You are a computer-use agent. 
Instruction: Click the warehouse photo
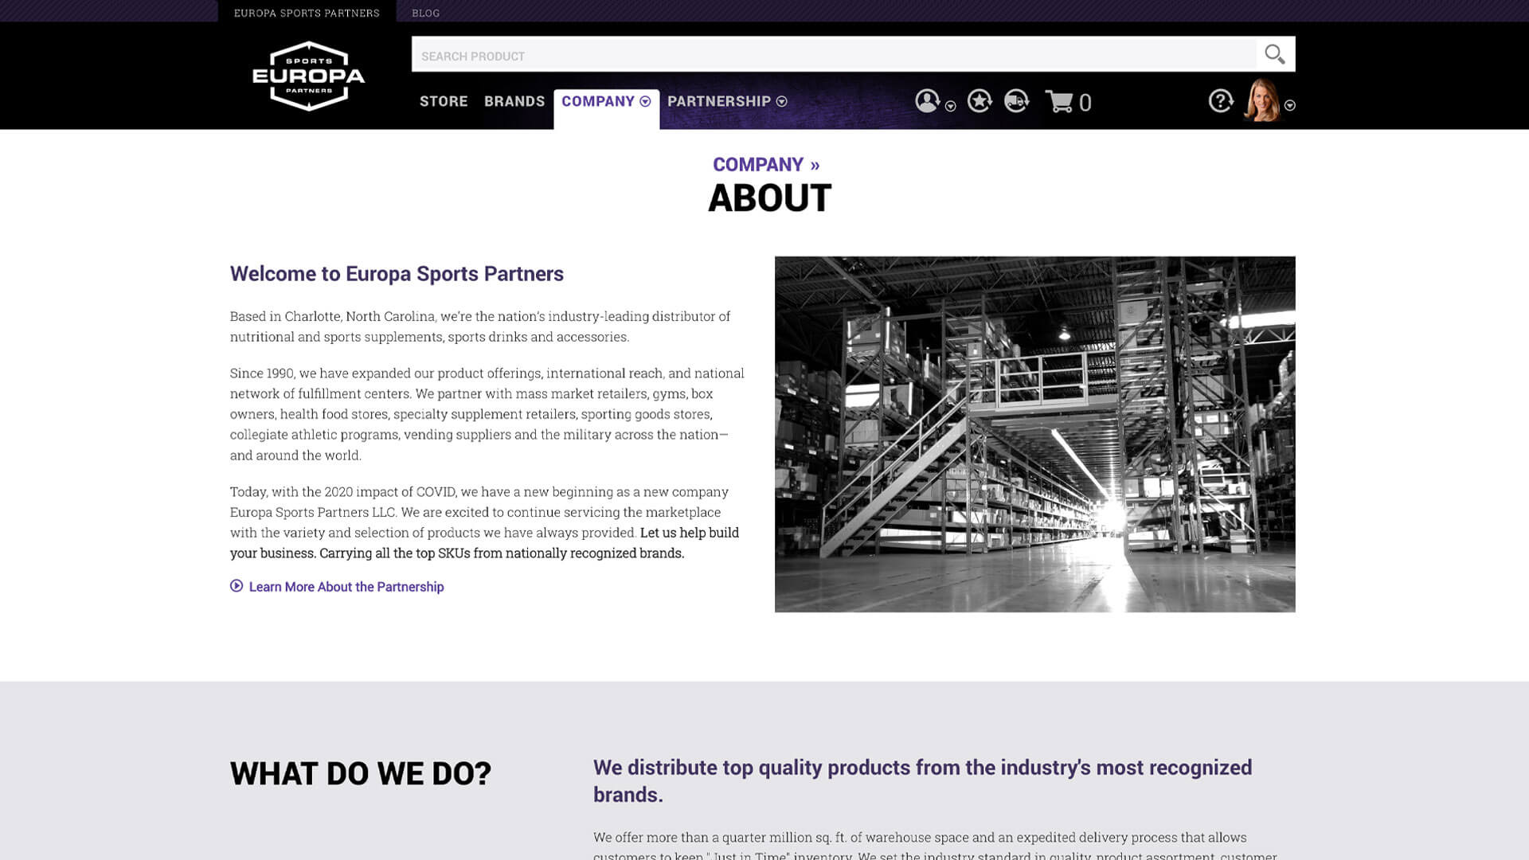[1034, 434]
